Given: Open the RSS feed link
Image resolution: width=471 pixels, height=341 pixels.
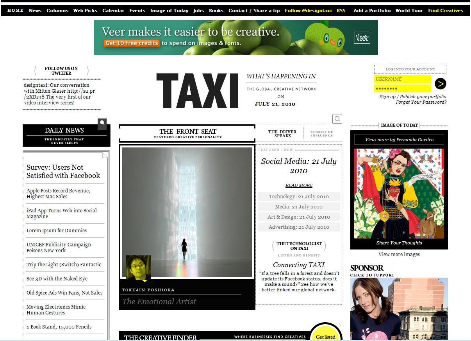Looking at the screenshot, I should pyautogui.click(x=341, y=11).
